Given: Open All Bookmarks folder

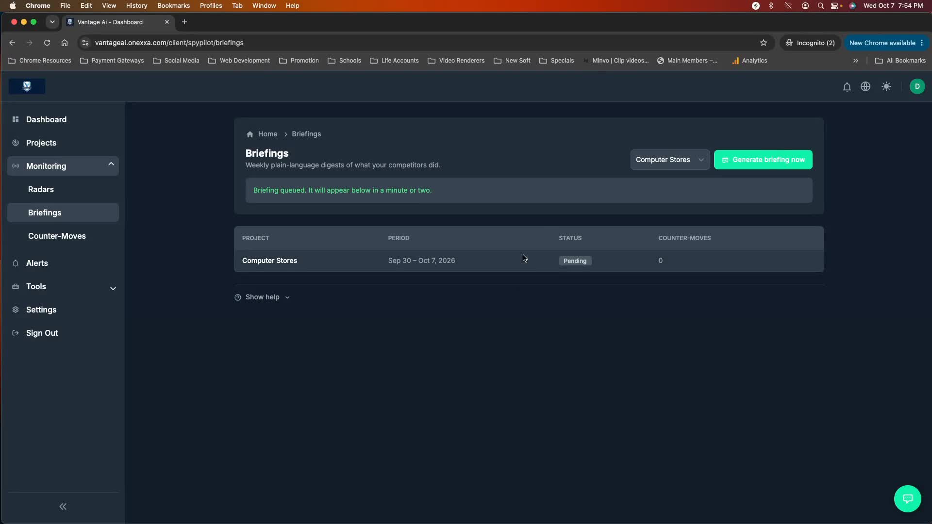Looking at the screenshot, I should pyautogui.click(x=900, y=61).
